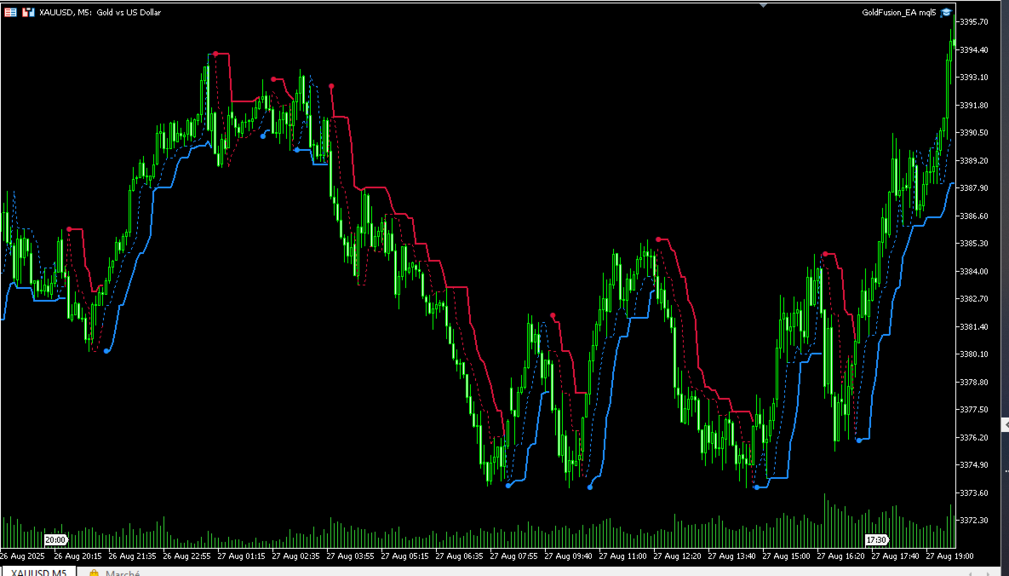Click the 27 Aug 11:00 time label

point(623,556)
